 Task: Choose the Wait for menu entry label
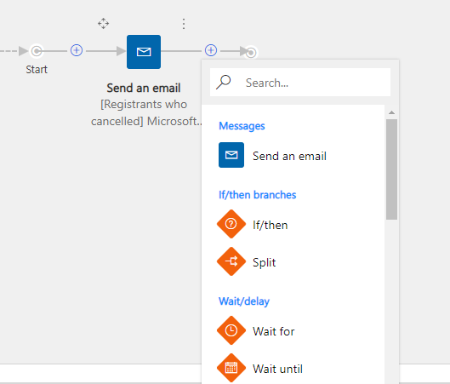point(274,331)
